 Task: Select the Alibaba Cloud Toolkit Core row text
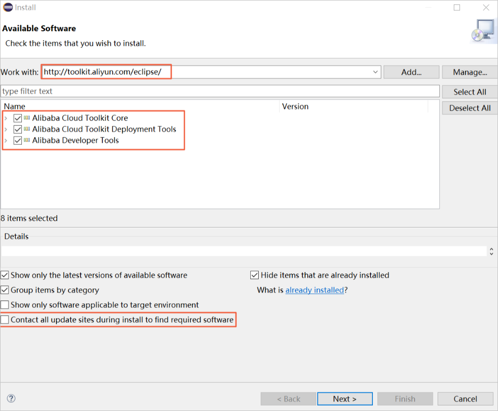(80, 118)
